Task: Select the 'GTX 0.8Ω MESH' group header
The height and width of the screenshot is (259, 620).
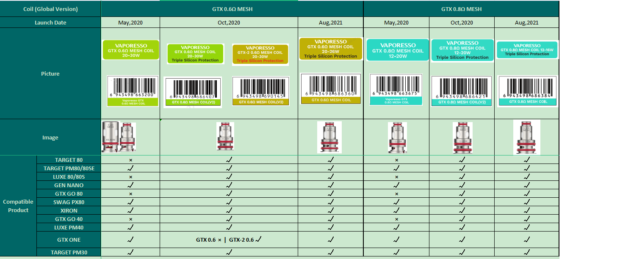Action: point(461,9)
